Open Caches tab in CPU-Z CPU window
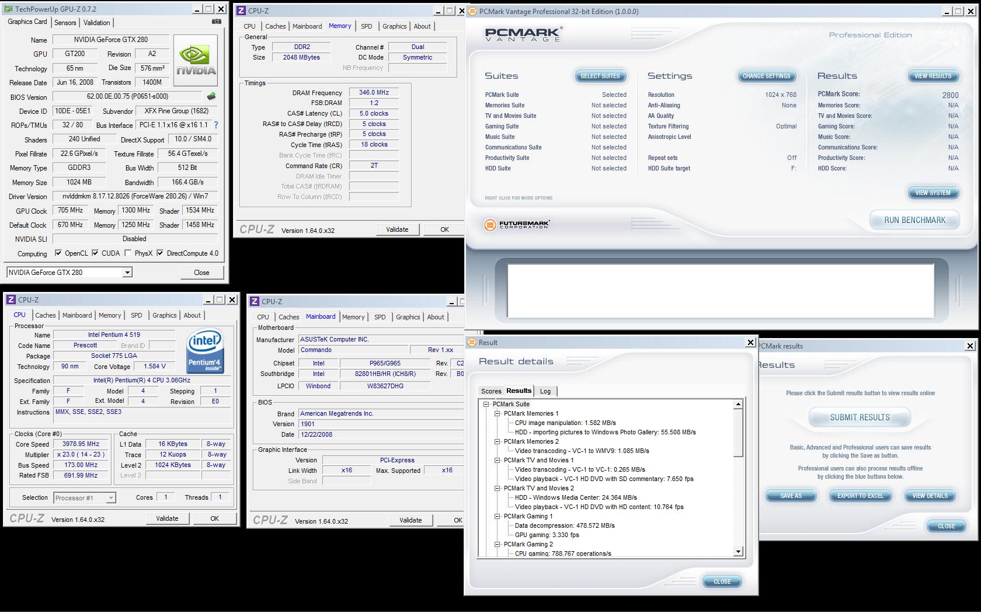The width and height of the screenshot is (981, 613). point(45,315)
